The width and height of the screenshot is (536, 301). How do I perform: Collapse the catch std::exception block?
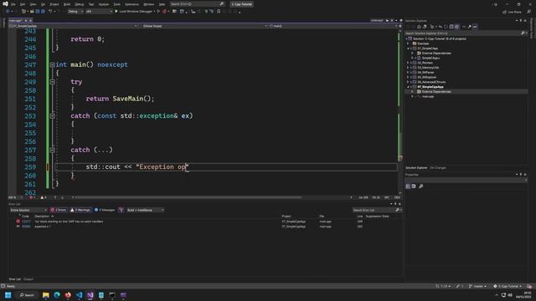click(52, 115)
